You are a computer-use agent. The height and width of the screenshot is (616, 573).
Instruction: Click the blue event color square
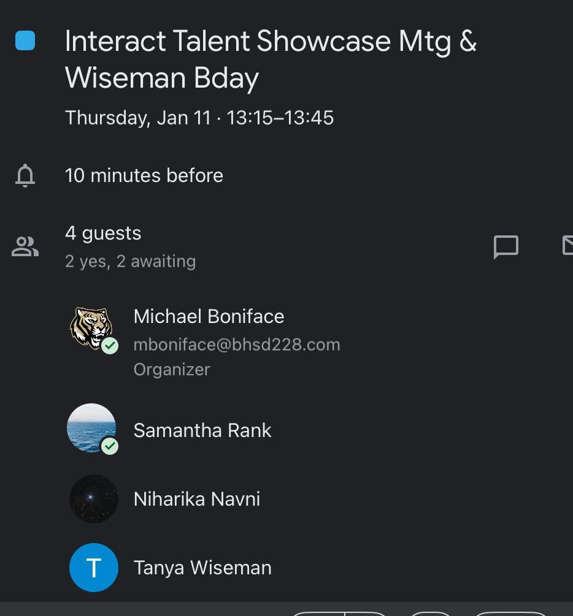point(25,41)
